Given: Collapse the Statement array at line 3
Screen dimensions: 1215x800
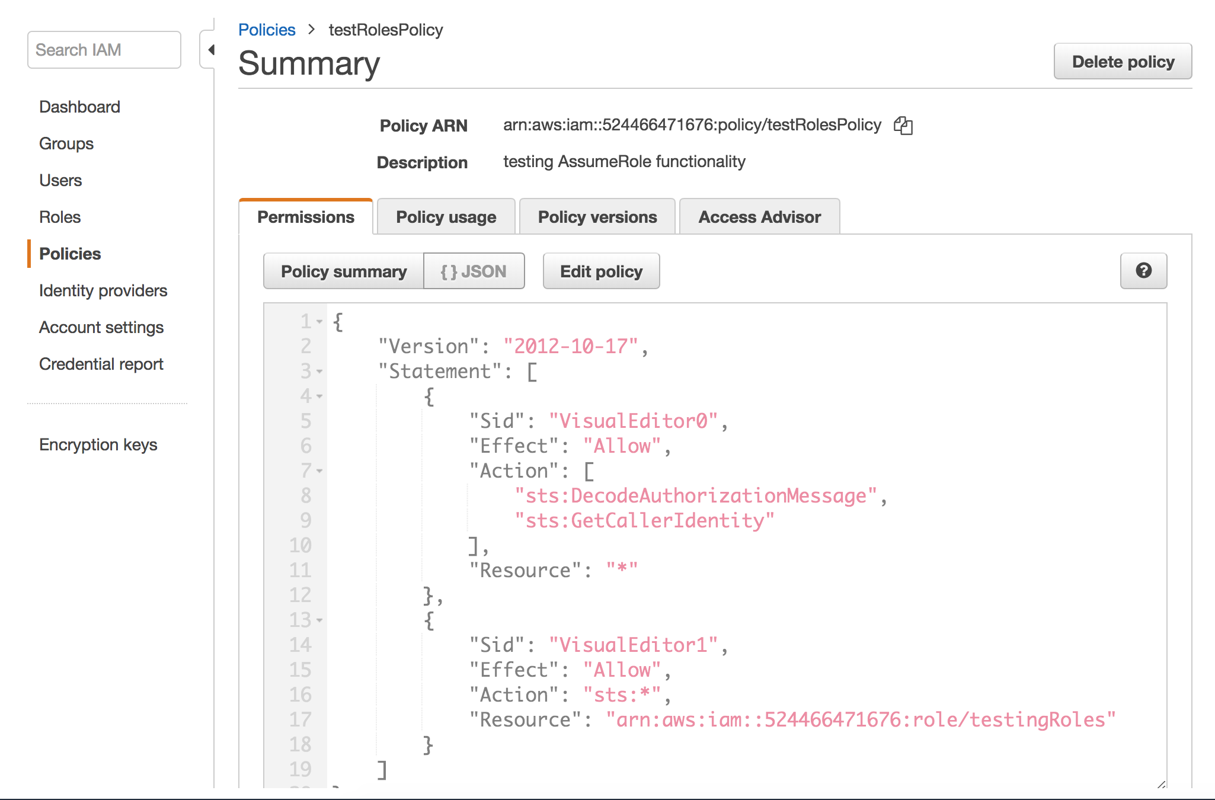Looking at the screenshot, I should [x=318, y=372].
